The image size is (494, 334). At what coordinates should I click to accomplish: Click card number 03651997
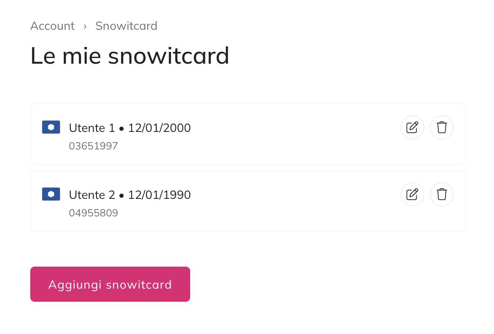click(x=93, y=146)
